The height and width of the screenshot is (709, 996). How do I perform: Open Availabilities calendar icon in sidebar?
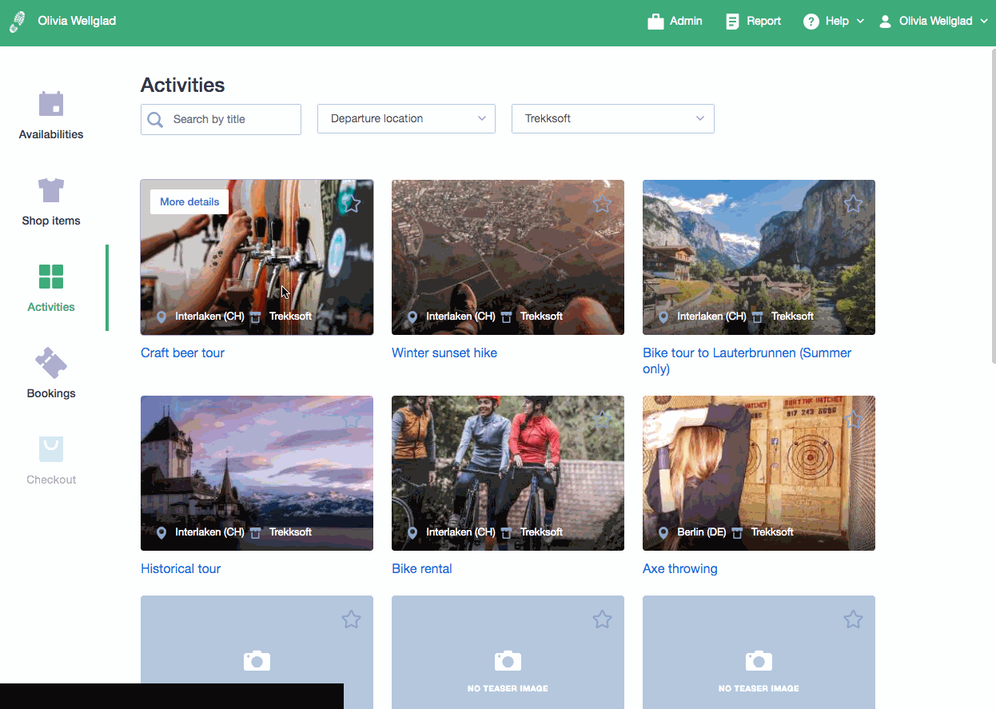click(51, 104)
